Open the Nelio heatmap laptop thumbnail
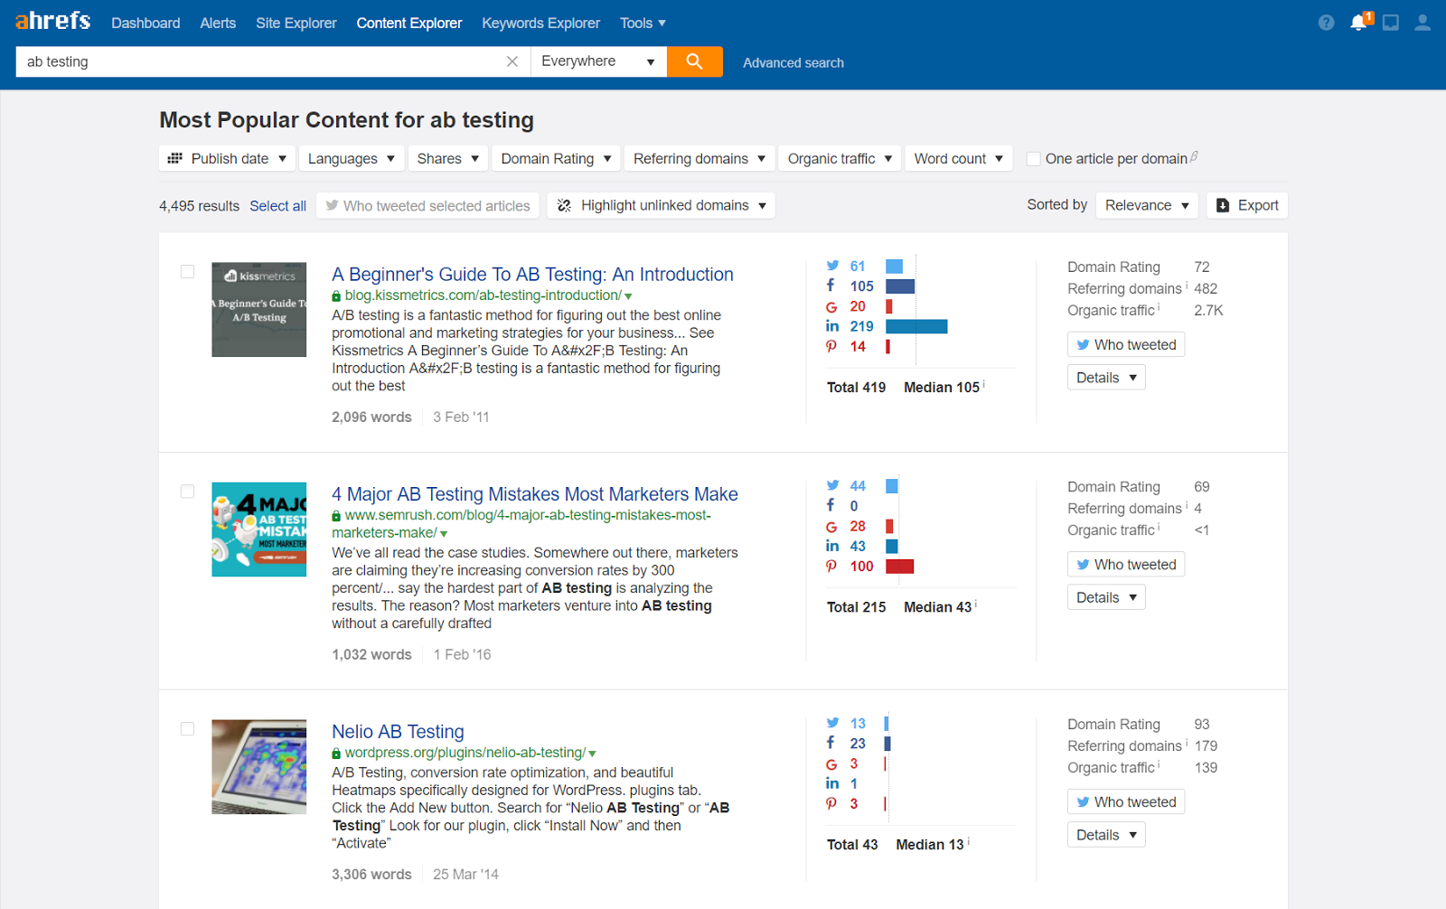Image resolution: width=1446 pixels, height=909 pixels. pos(258,767)
